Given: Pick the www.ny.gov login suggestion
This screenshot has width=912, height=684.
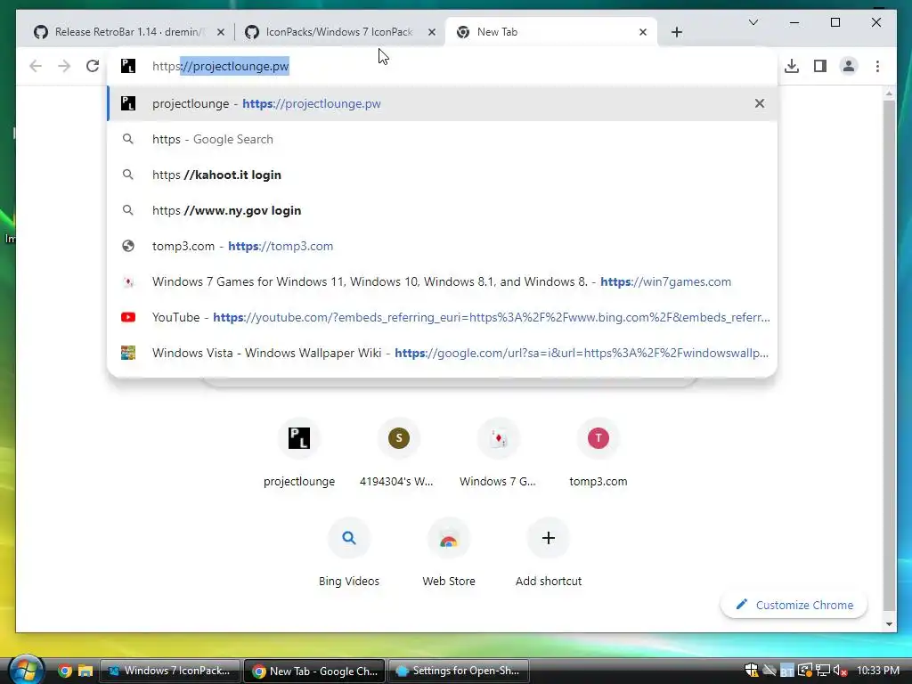Looking at the screenshot, I should tap(442, 210).
